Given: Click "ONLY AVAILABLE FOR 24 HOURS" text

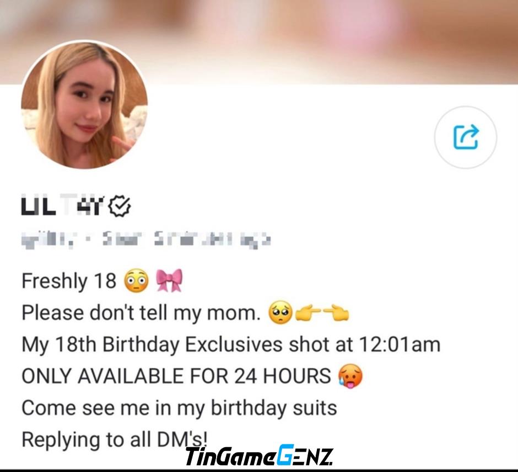Looking at the screenshot, I should (176, 376).
